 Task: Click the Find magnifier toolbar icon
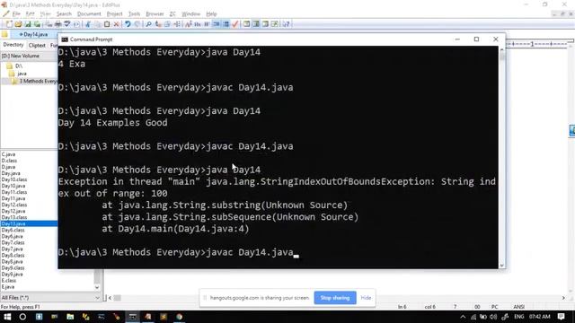[148, 24]
